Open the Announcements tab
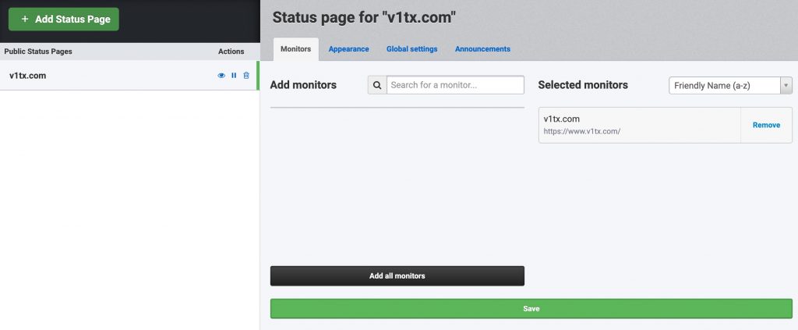798x330 pixels. click(x=482, y=49)
